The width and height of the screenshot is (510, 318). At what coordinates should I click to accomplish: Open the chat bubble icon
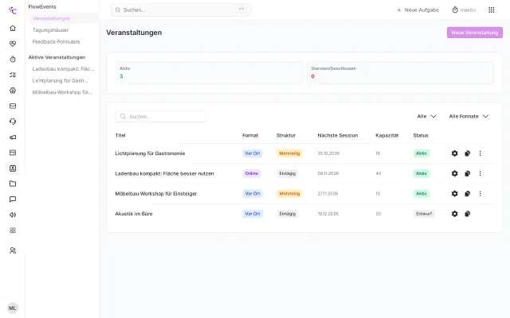13,200
